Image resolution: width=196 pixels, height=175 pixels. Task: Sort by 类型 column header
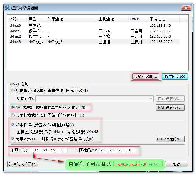click(36, 19)
